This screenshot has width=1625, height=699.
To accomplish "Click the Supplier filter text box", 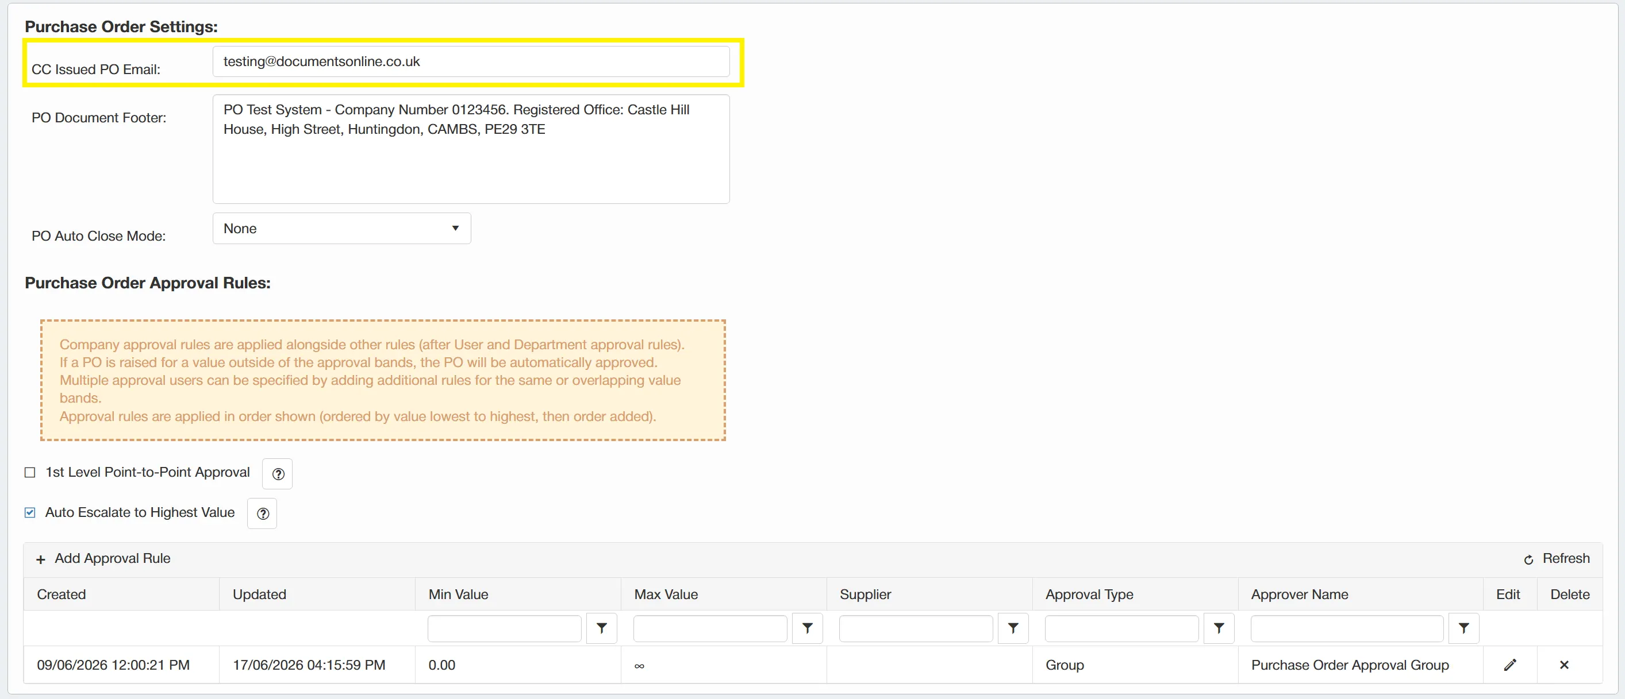I will pos(916,628).
